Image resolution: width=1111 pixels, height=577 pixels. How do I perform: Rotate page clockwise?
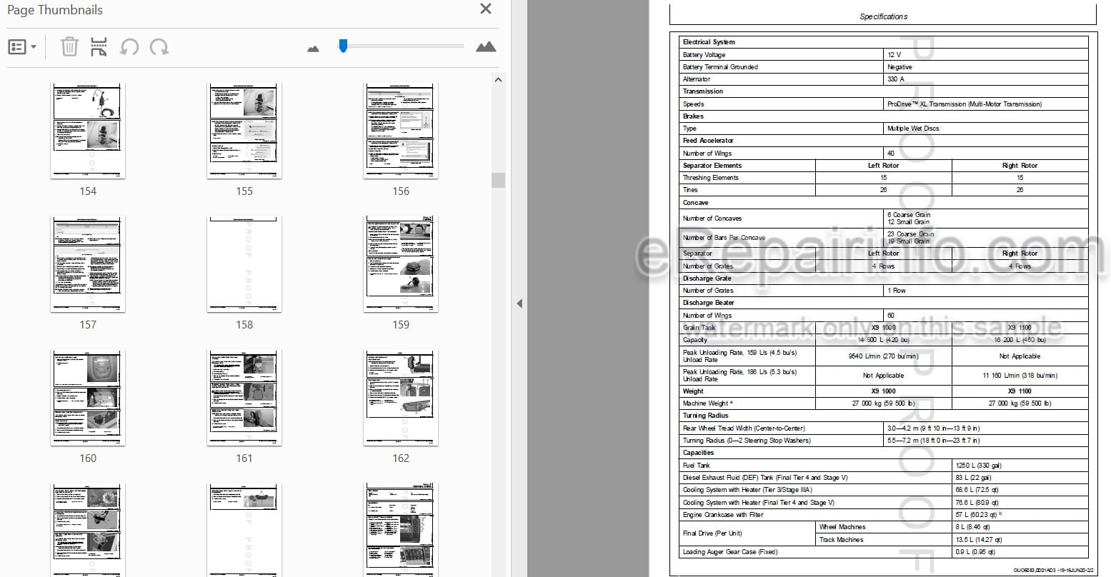(x=159, y=47)
